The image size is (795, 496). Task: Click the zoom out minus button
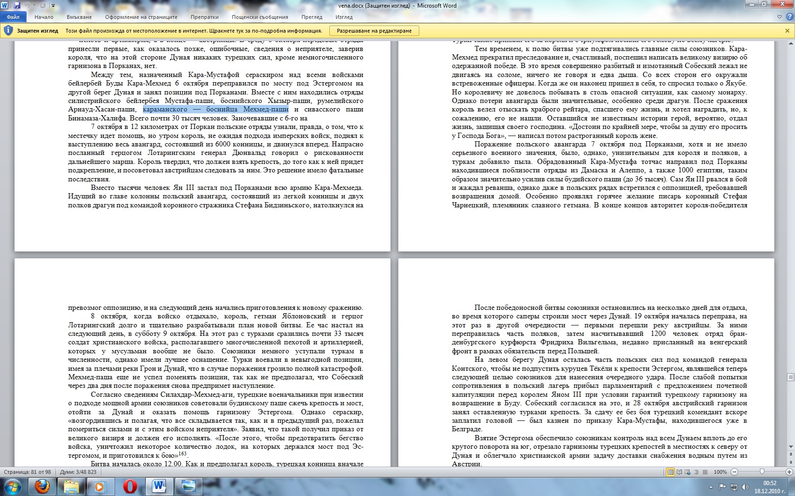pos(734,472)
